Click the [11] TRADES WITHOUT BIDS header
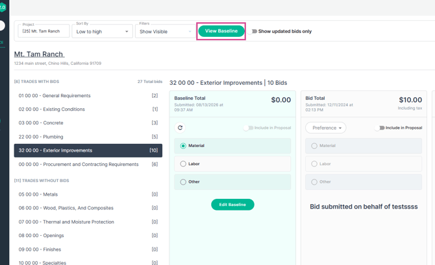 click(42, 181)
